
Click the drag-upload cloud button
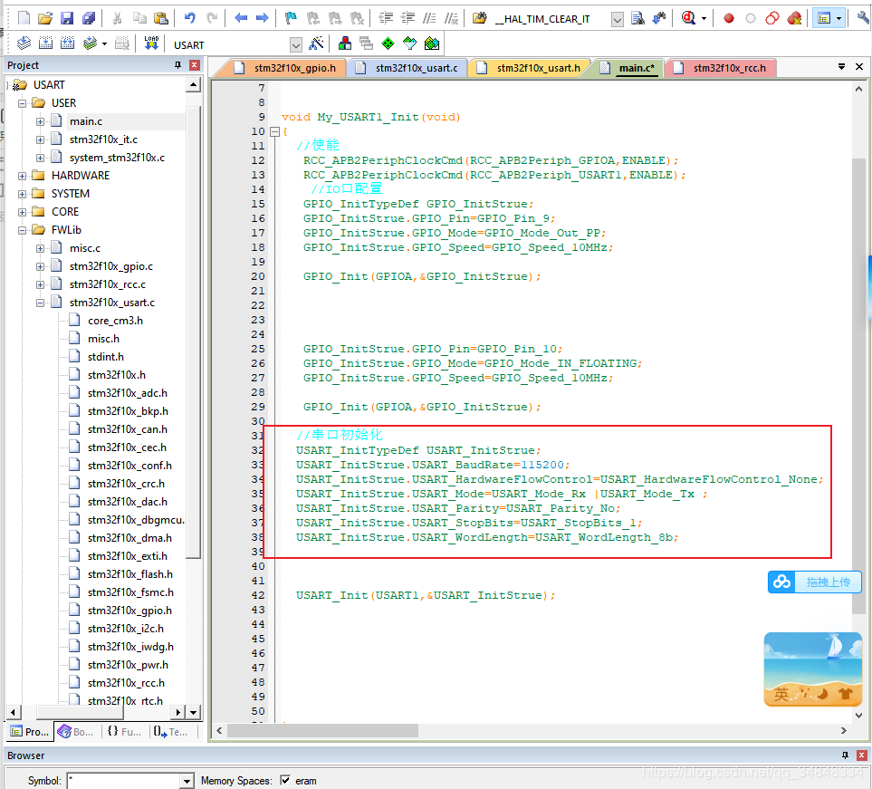(815, 582)
